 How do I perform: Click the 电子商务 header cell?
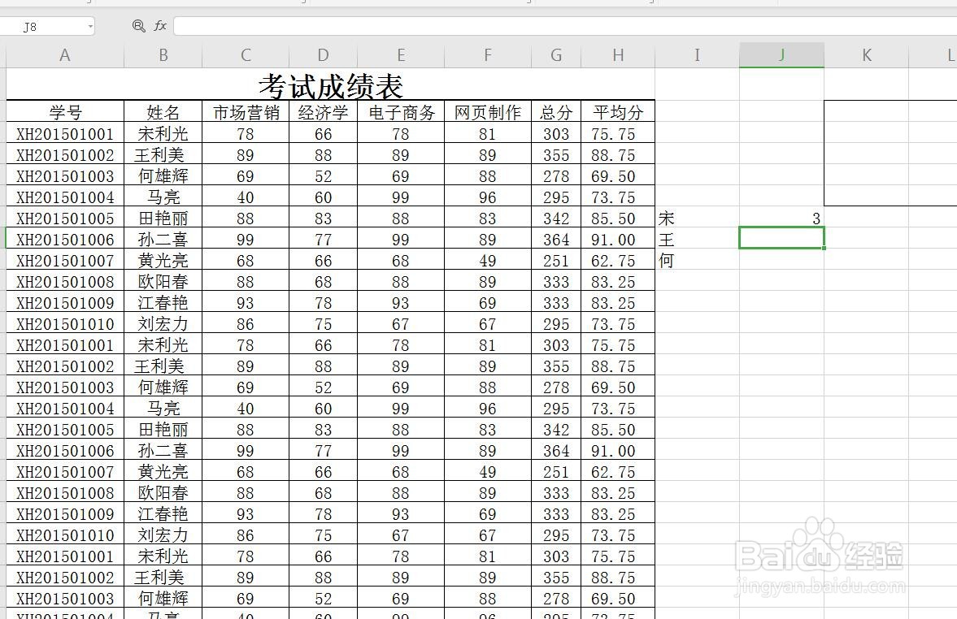(400, 112)
